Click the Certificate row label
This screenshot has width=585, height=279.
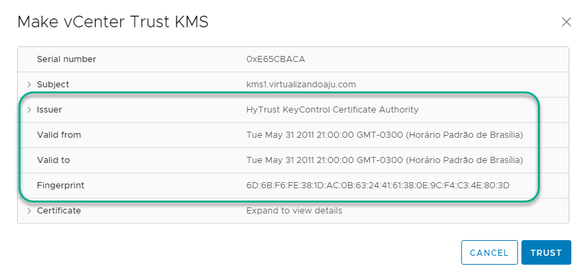pos(59,211)
